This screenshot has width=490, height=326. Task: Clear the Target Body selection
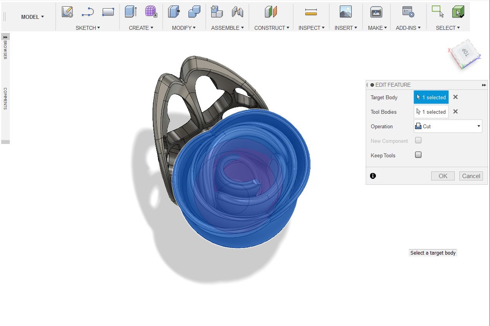pos(456,97)
